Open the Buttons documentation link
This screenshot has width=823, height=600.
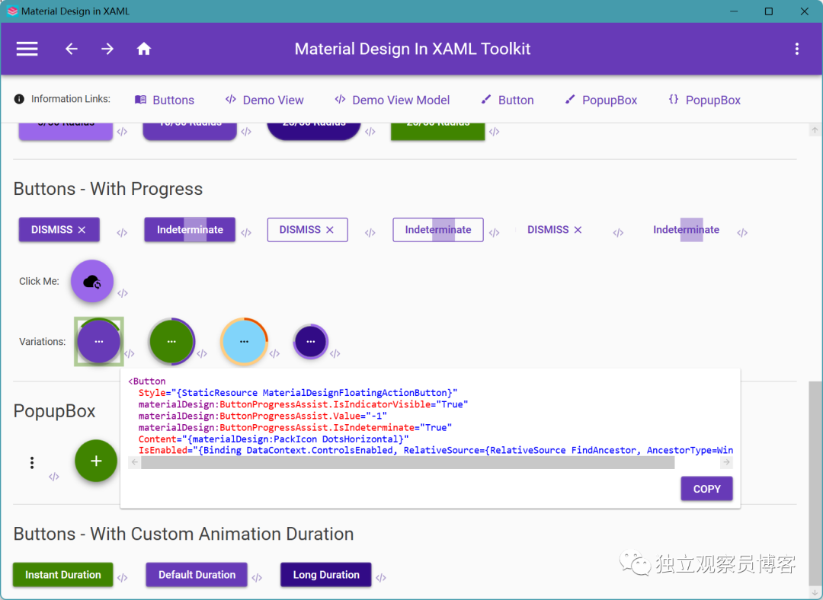165,100
